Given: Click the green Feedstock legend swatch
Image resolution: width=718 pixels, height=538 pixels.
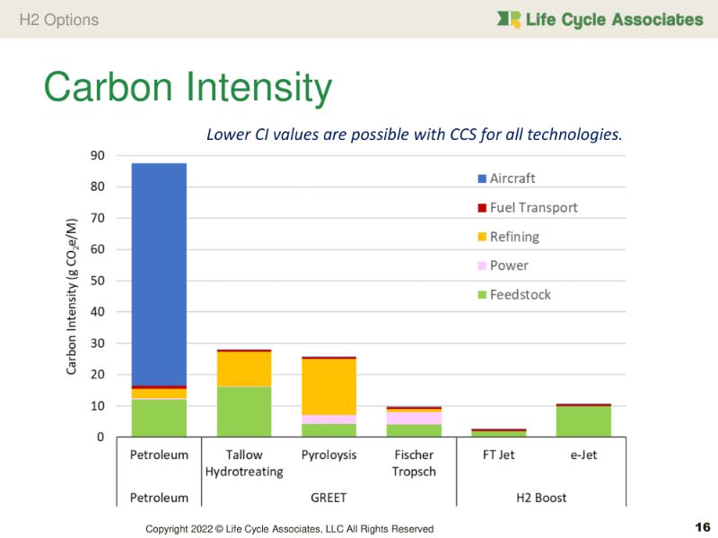Looking at the screenshot, I should tap(481, 295).
